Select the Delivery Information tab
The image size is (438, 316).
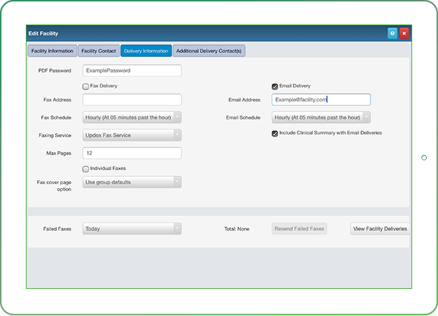click(146, 51)
